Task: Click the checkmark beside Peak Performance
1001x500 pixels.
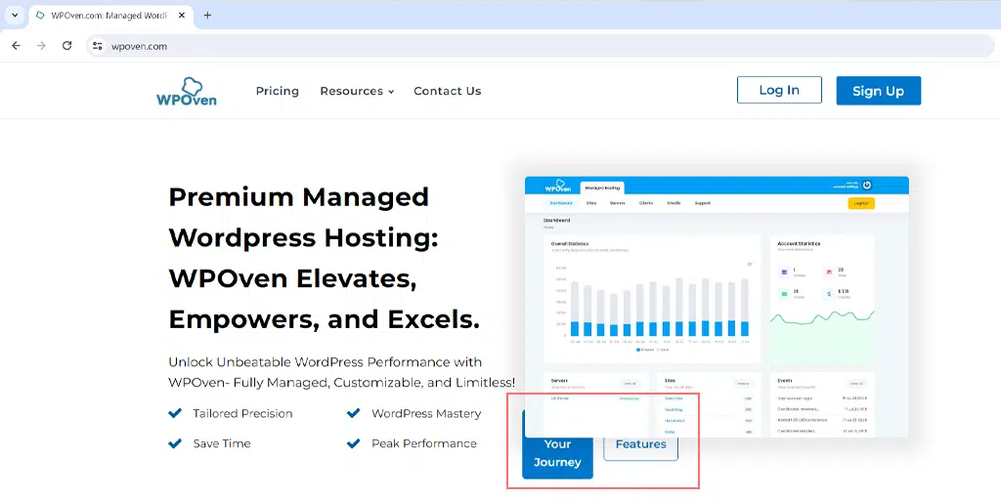Action: coord(354,443)
